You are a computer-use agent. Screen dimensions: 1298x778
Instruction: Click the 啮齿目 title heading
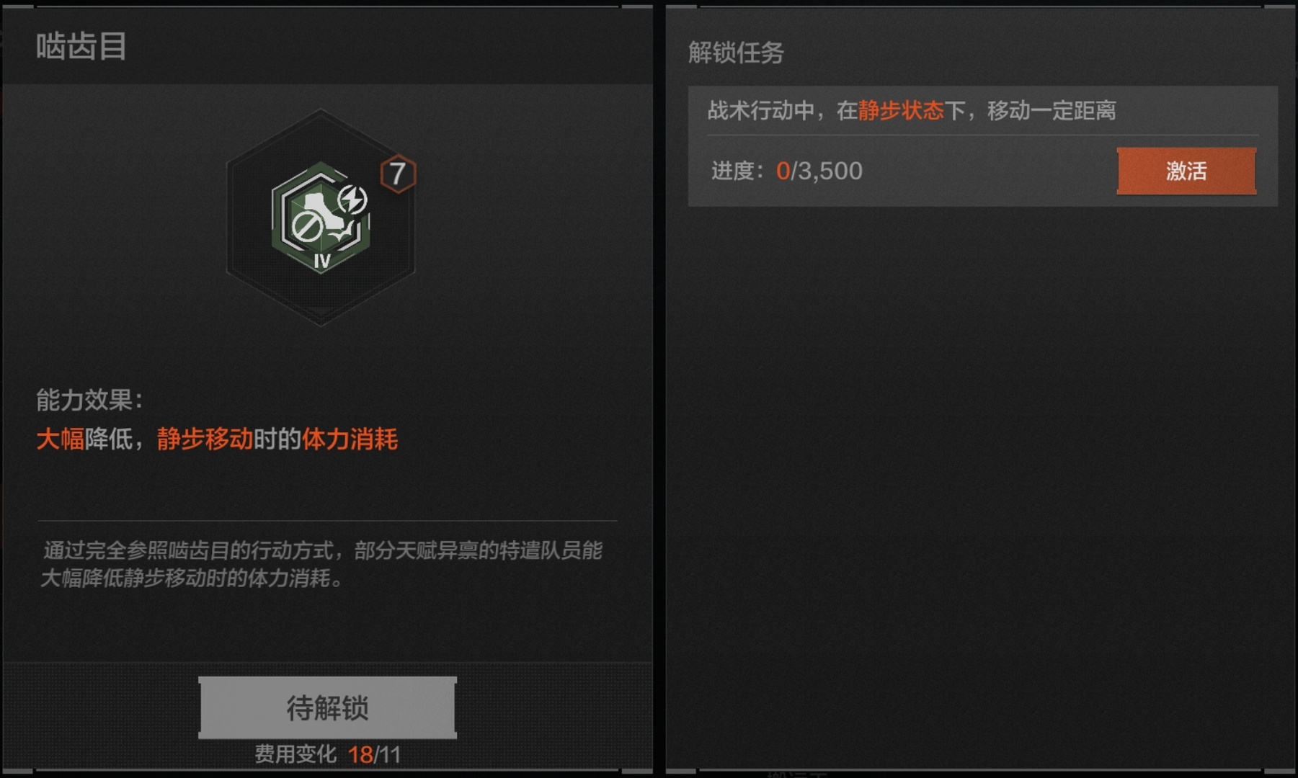click(x=81, y=47)
